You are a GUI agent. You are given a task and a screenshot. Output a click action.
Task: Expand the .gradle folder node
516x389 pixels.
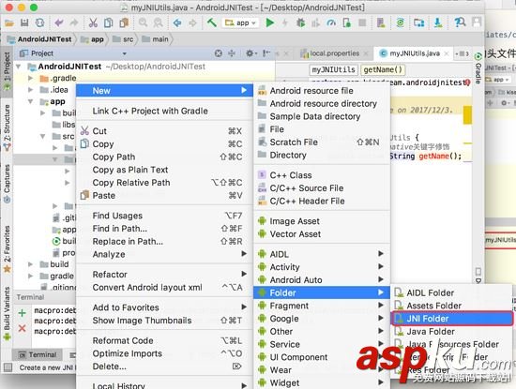pos(31,78)
